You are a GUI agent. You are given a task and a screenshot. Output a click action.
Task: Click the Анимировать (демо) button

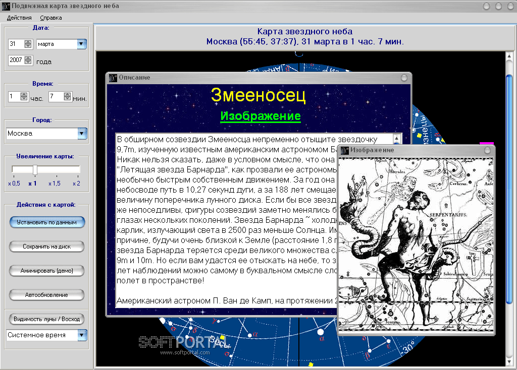pyautogui.click(x=46, y=271)
